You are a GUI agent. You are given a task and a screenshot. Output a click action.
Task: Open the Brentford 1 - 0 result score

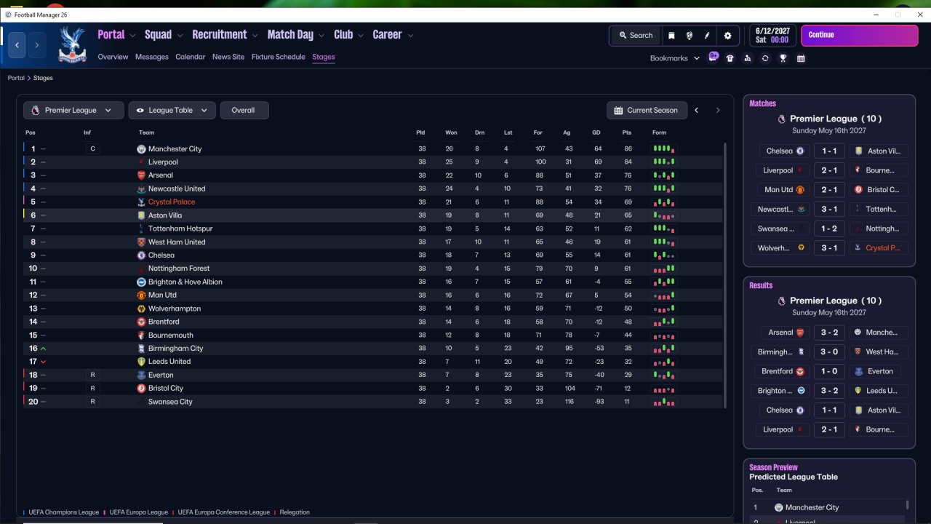pos(829,371)
